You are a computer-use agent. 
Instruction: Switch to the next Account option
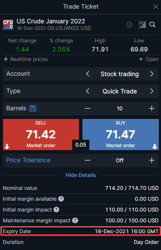pyautogui.click(x=152, y=74)
